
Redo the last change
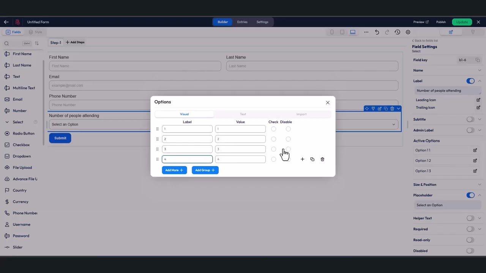coord(387,32)
